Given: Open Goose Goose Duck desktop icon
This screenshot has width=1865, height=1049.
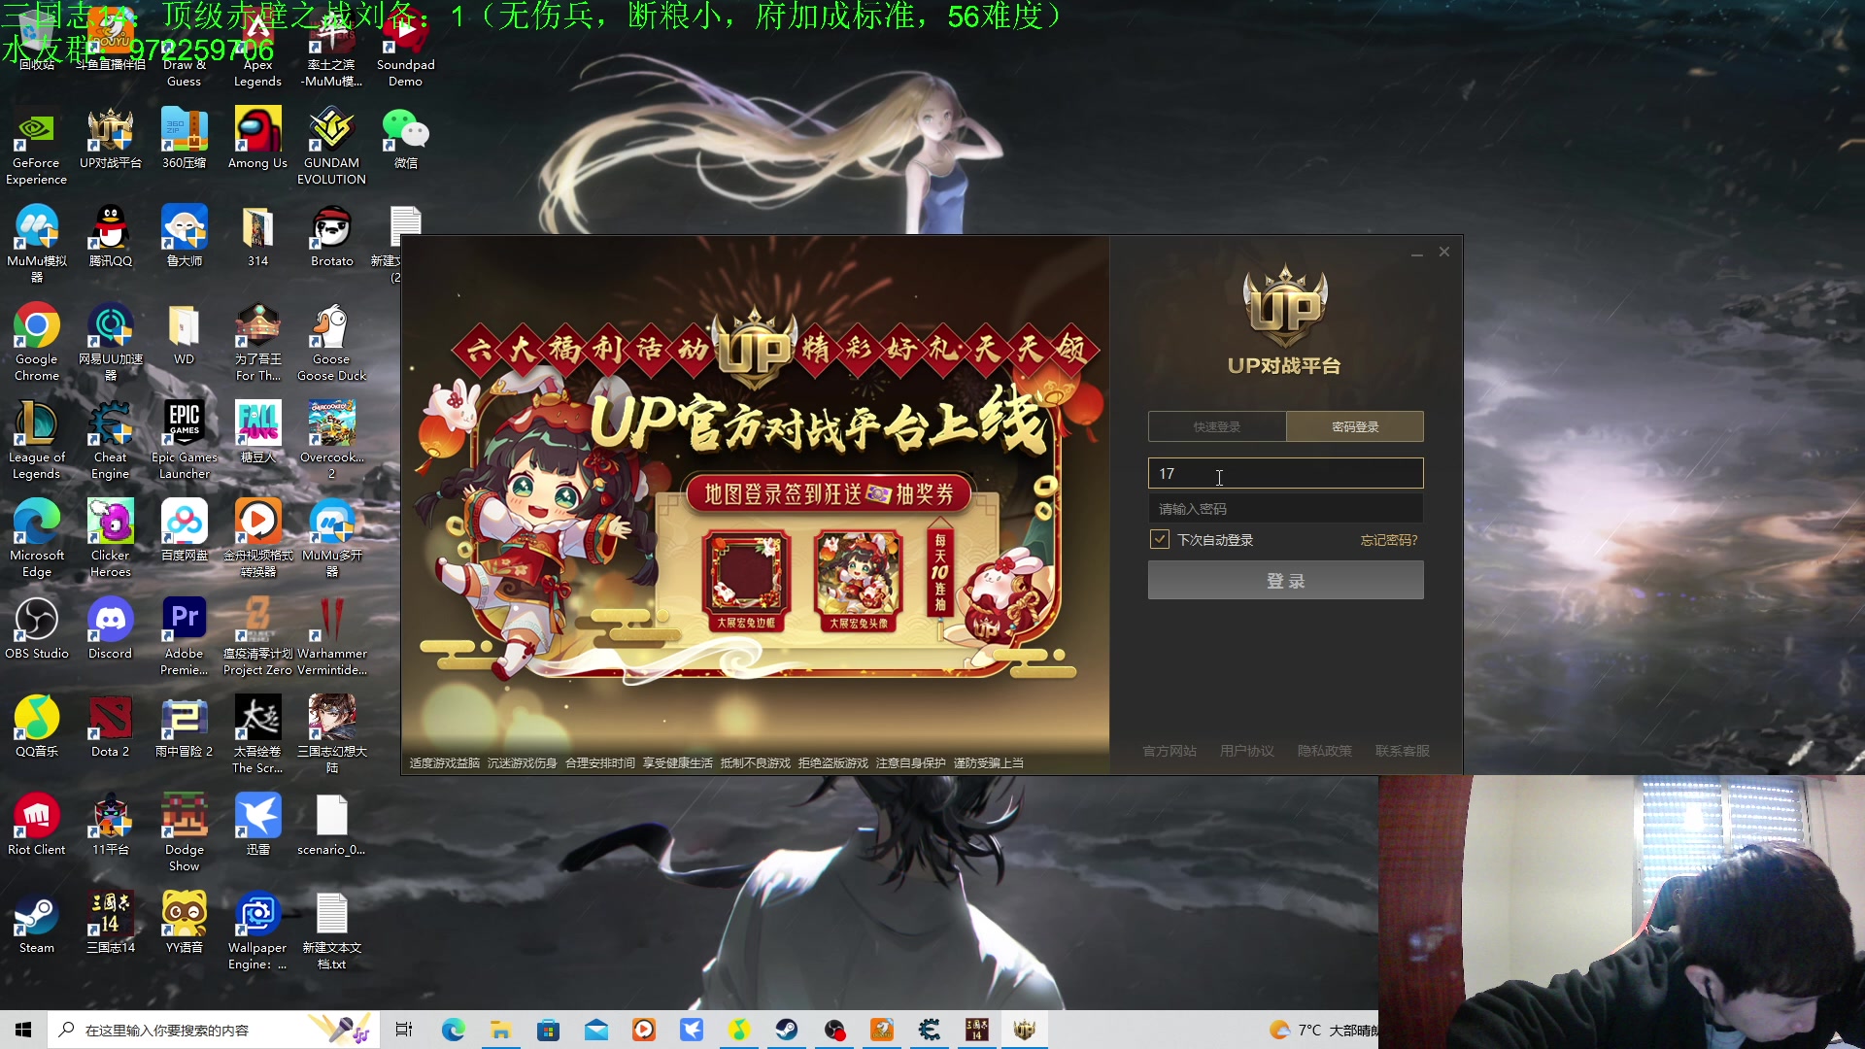Looking at the screenshot, I should point(331,342).
